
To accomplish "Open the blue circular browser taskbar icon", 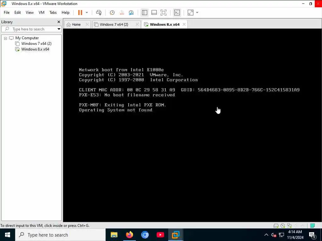I will pos(145,235).
